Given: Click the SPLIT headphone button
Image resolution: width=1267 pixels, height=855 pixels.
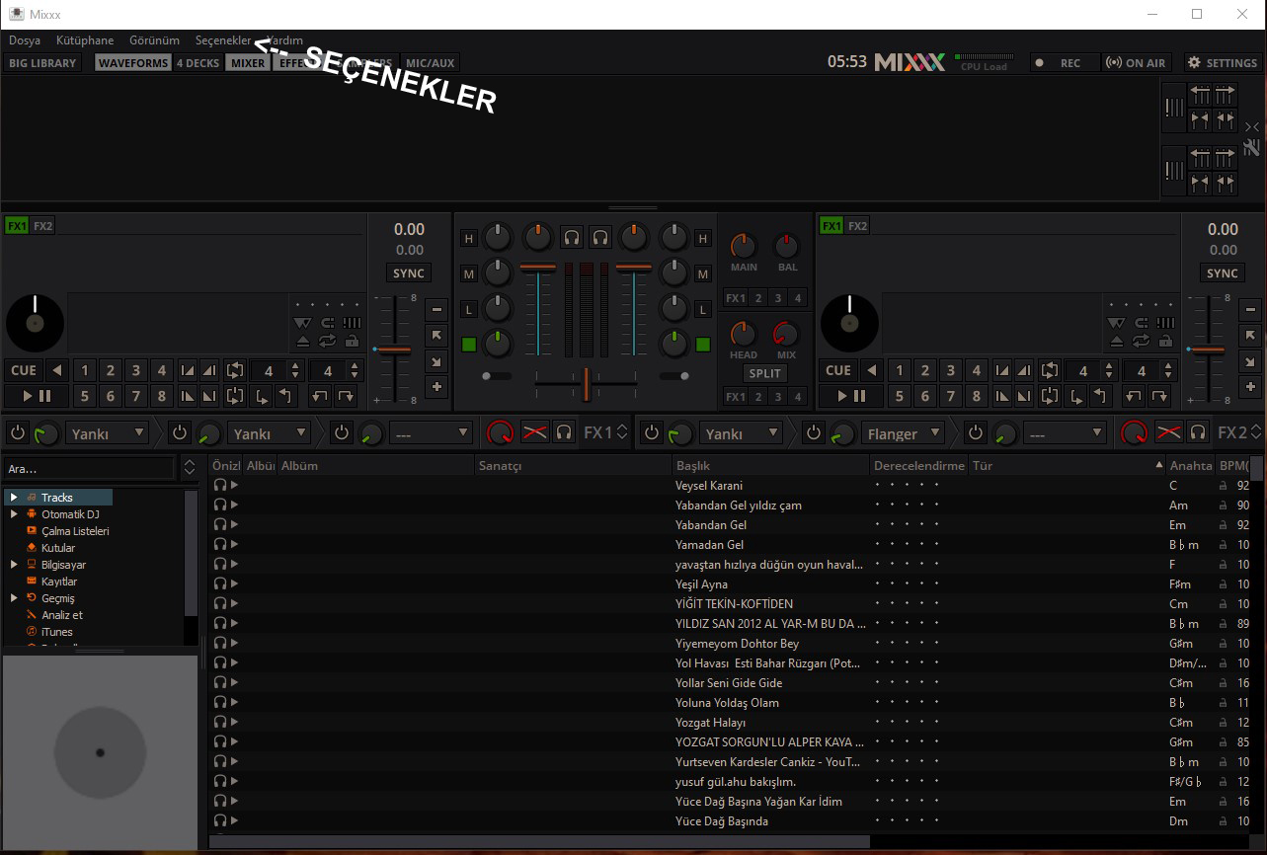Looking at the screenshot, I should (764, 373).
